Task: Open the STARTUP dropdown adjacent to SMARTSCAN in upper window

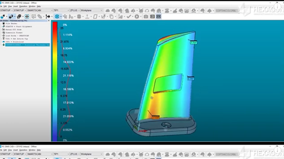Action: point(20,10)
